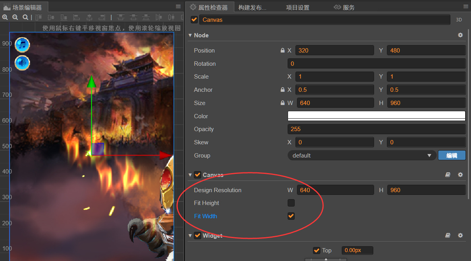The width and height of the screenshot is (471, 261).
Task: Disable the Widget component checkbox
Action: pyautogui.click(x=197, y=235)
